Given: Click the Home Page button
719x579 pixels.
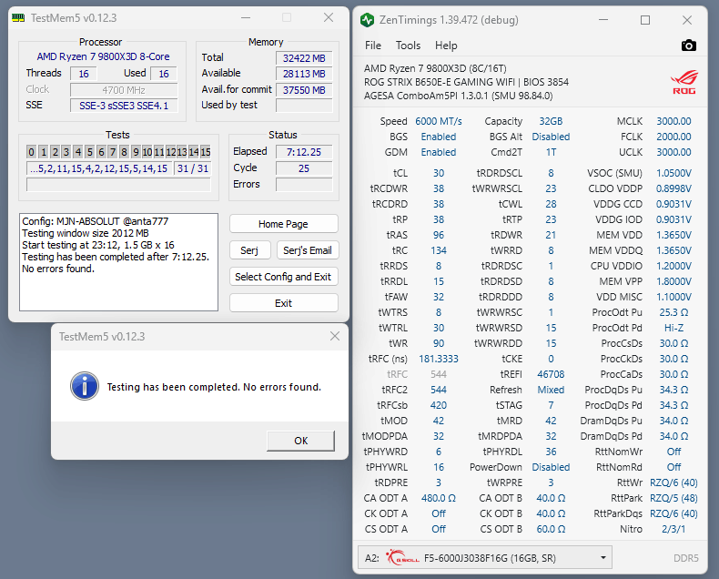Looking at the screenshot, I should click(x=283, y=224).
